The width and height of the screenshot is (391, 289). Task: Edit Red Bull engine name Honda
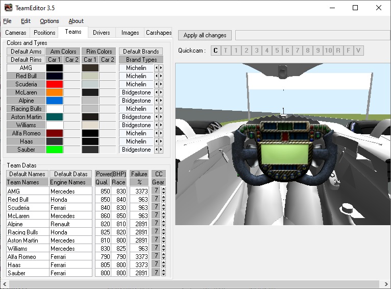click(x=71, y=200)
